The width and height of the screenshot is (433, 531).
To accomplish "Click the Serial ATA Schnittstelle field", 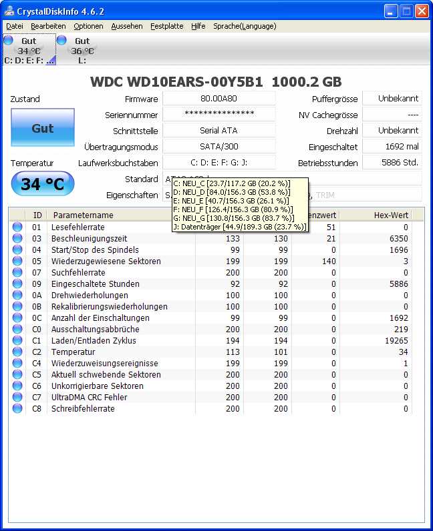I will [x=219, y=130].
